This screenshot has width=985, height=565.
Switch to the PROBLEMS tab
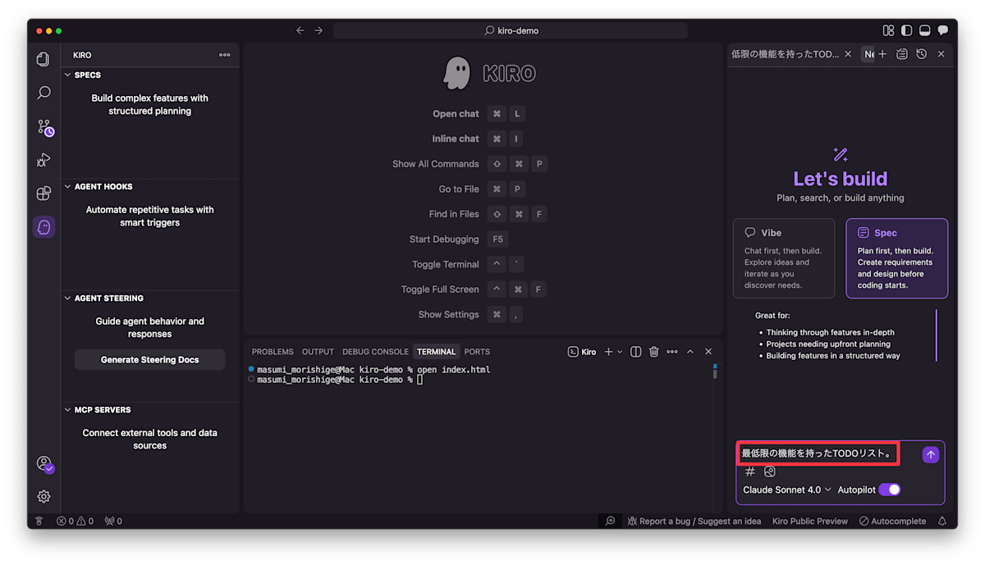(x=273, y=352)
